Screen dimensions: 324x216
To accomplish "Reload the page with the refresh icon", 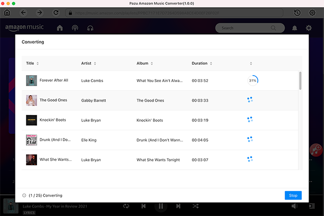I will click(x=56, y=13).
